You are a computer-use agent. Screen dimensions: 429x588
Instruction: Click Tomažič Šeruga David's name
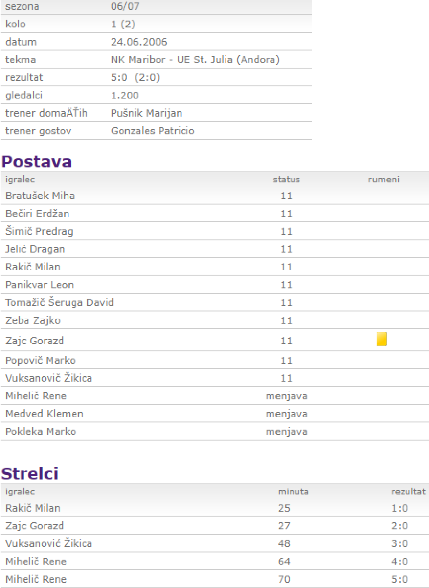59,303
